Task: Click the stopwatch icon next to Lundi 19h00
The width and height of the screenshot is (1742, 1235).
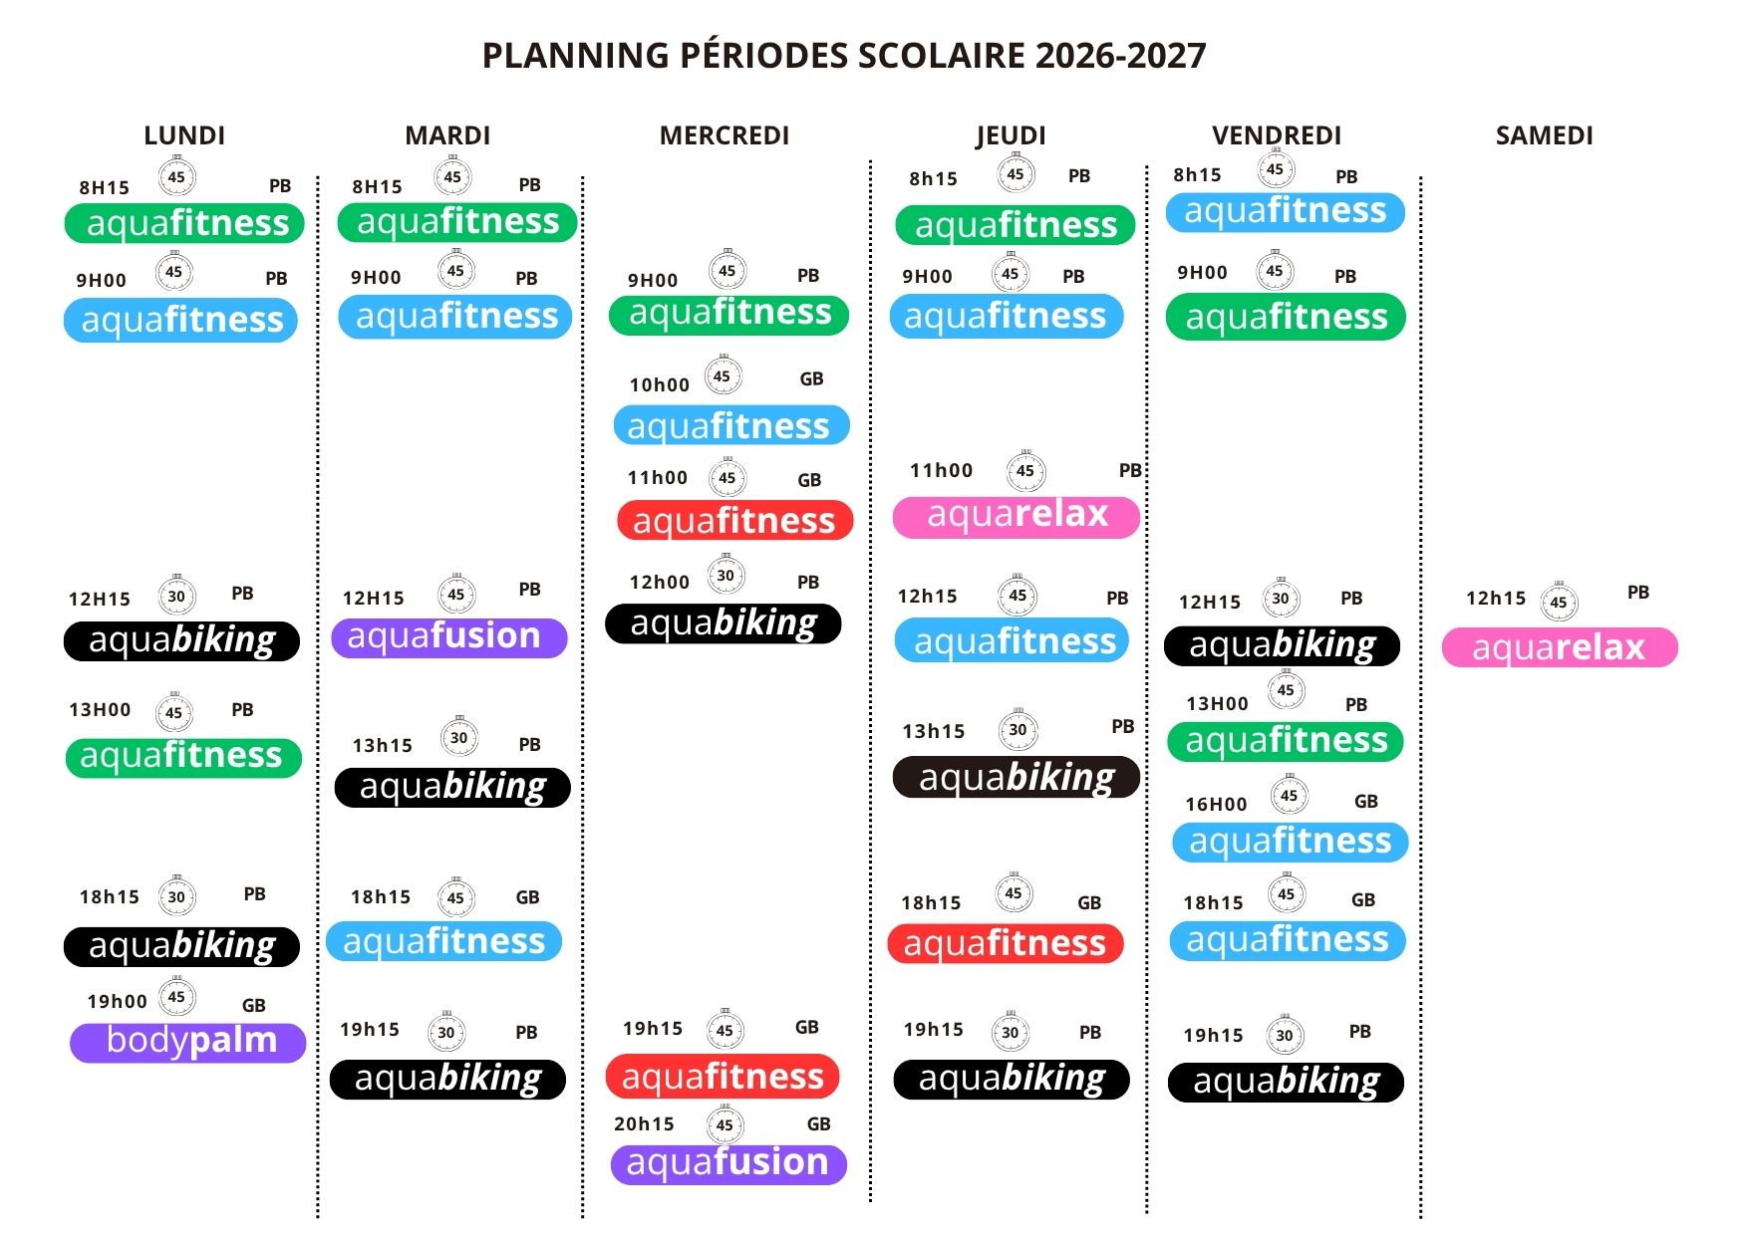Action: 176,996
